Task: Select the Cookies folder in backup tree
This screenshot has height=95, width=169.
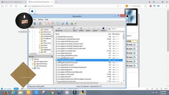Action: pos(46,30)
